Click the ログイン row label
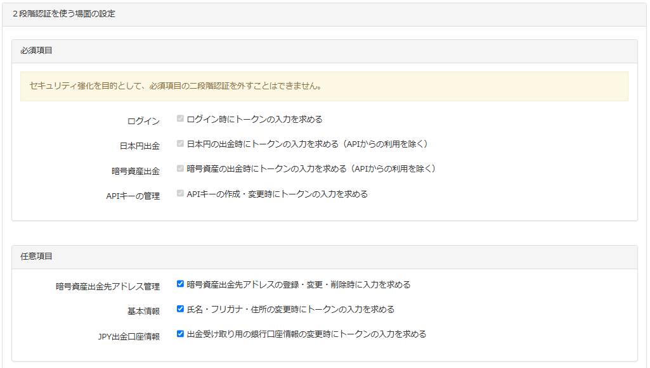Image resolution: width=650 pixels, height=368 pixels. [x=143, y=121]
